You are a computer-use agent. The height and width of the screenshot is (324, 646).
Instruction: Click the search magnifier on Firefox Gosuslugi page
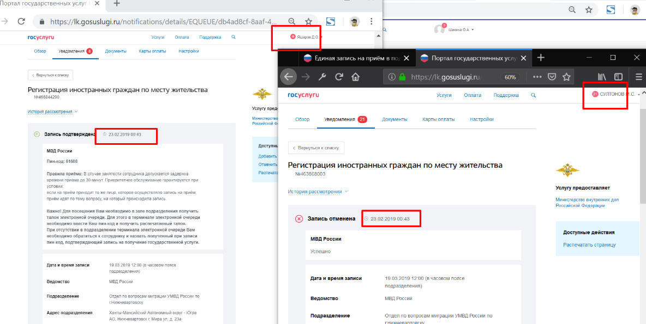tap(533, 95)
